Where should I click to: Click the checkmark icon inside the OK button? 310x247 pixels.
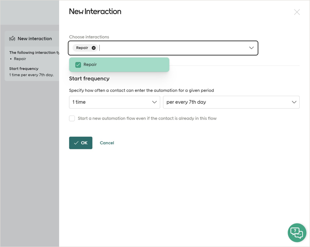75,142
